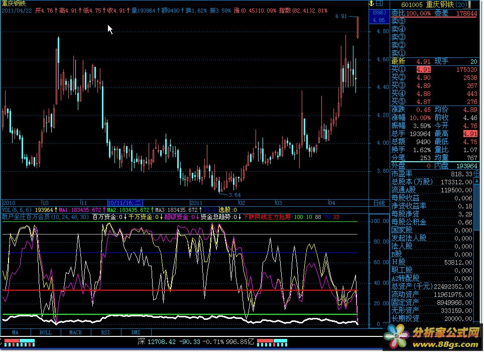The width and height of the screenshot is (484, 352).
Task: Click the yellow 千万资金 label
Action: pos(141,217)
